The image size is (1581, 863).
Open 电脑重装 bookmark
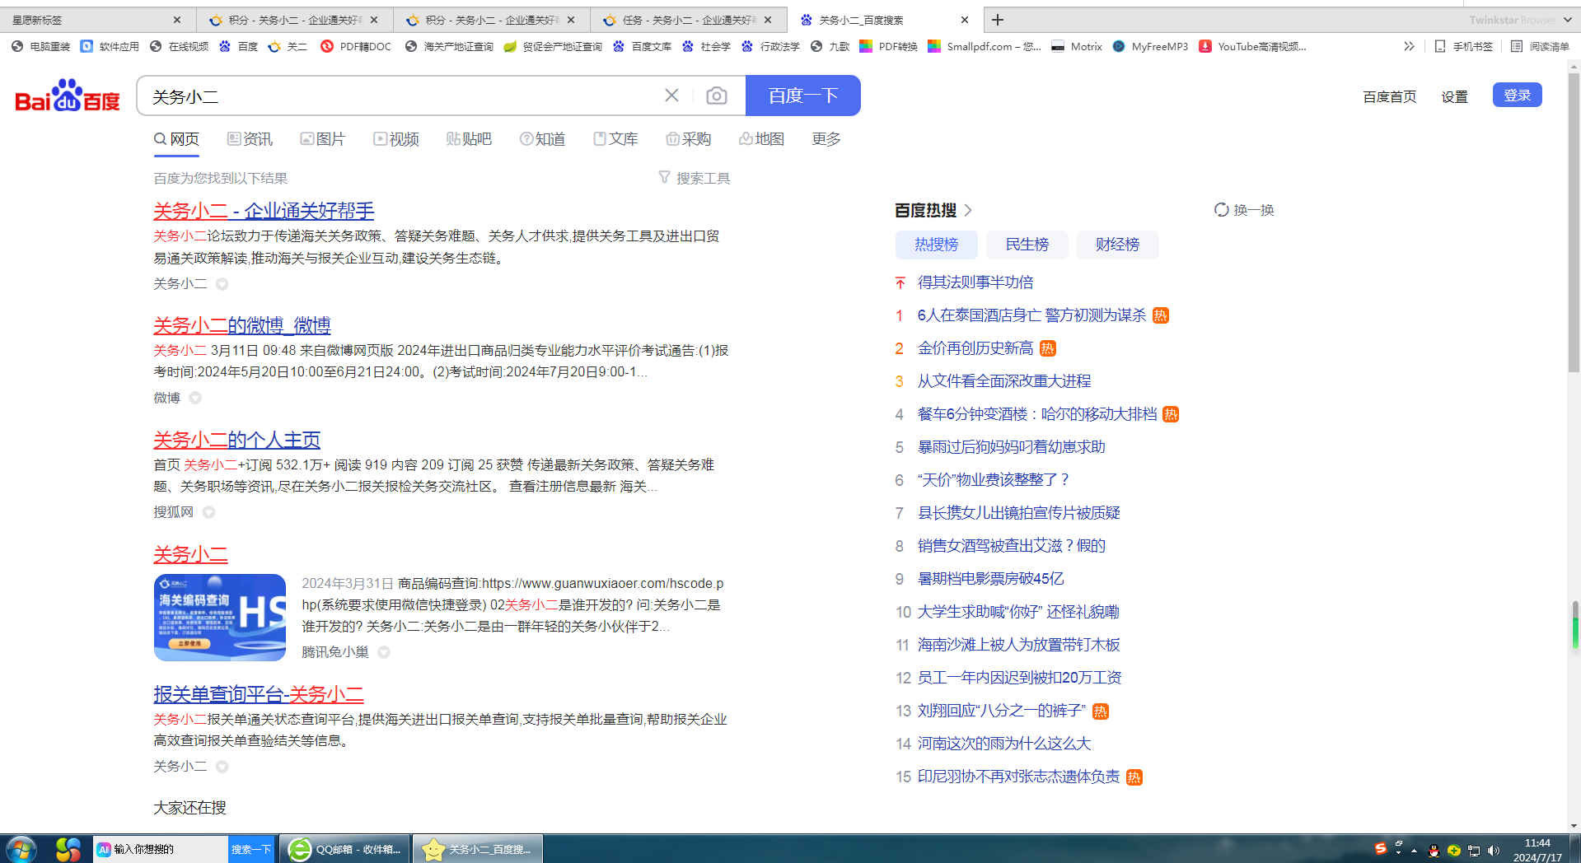pyautogui.click(x=41, y=47)
